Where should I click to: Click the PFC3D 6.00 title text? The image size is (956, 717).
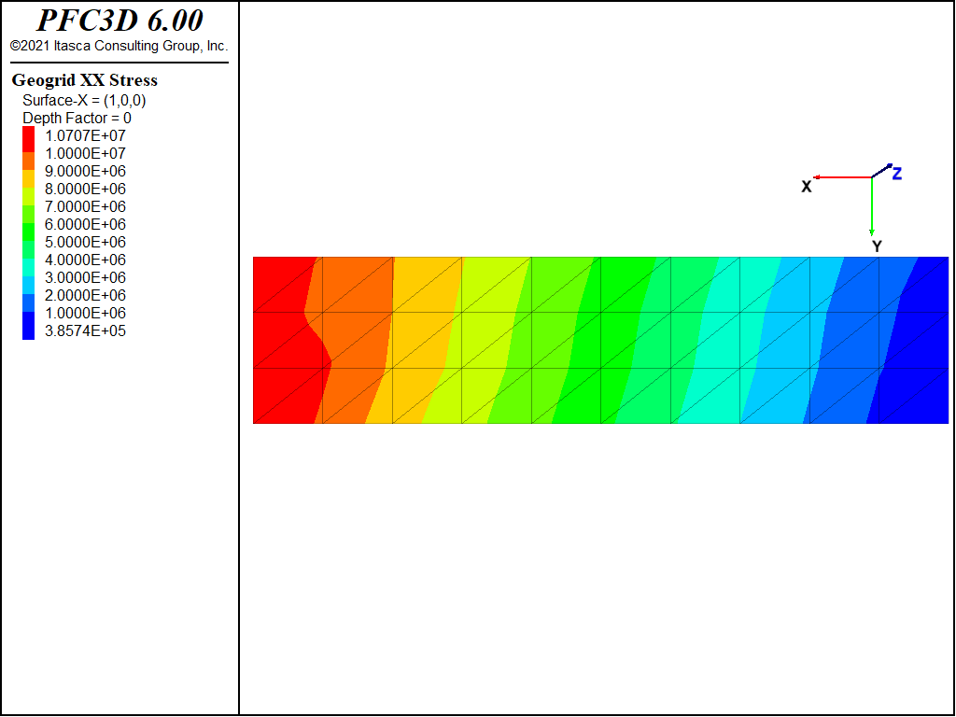tap(119, 21)
